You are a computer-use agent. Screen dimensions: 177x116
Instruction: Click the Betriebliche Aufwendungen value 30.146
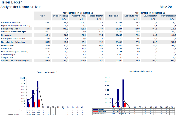pyautogui.click(x=47, y=61)
